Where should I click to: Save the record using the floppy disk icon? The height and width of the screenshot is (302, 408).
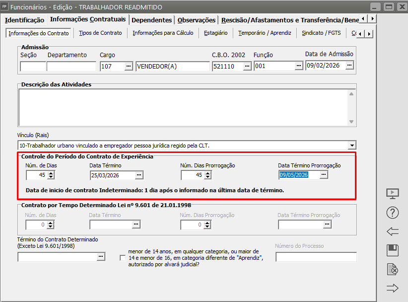click(393, 250)
